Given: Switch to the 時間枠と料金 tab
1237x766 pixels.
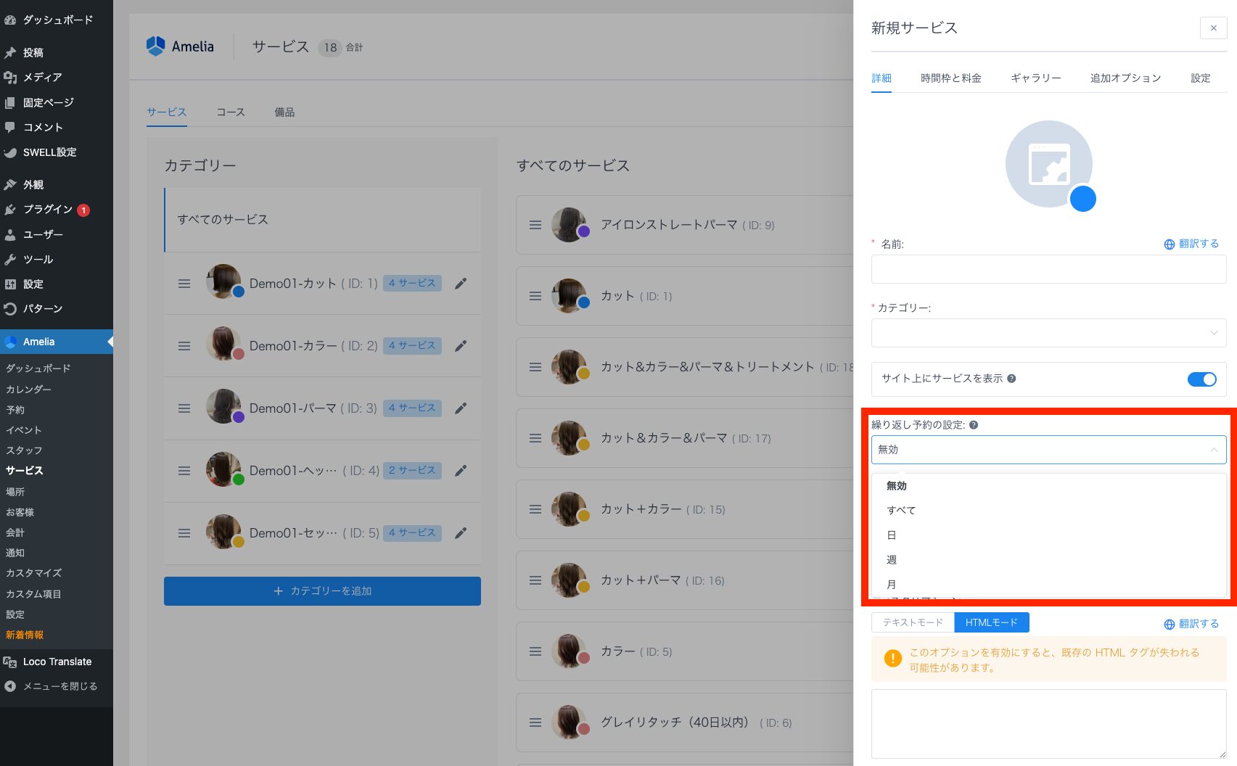Looking at the screenshot, I should pyautogui.click(x=950, y=78).
